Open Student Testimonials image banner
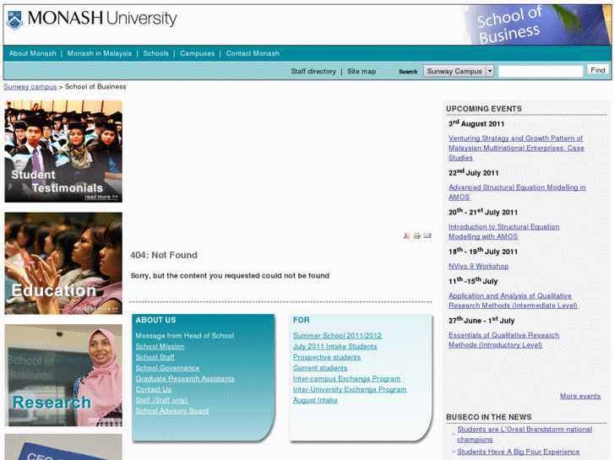 63,152
